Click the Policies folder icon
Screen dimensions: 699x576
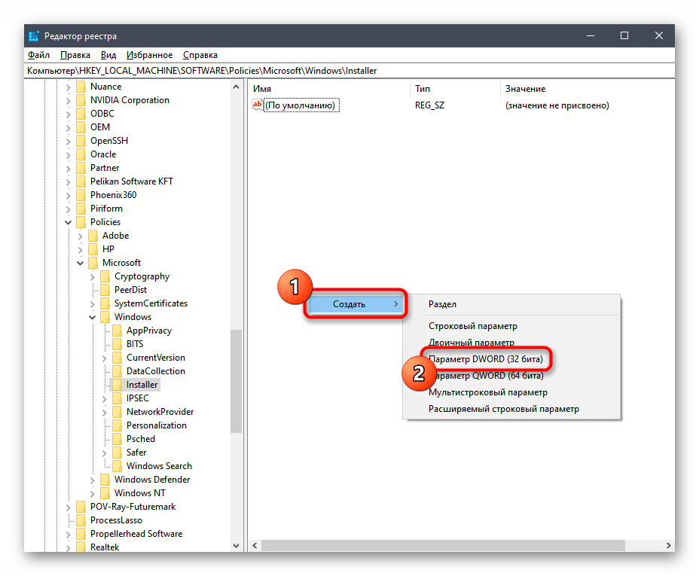tap(81, 222)
